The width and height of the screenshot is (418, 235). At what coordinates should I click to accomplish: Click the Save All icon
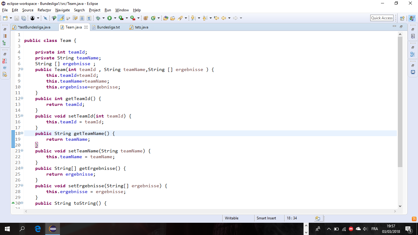23,18
